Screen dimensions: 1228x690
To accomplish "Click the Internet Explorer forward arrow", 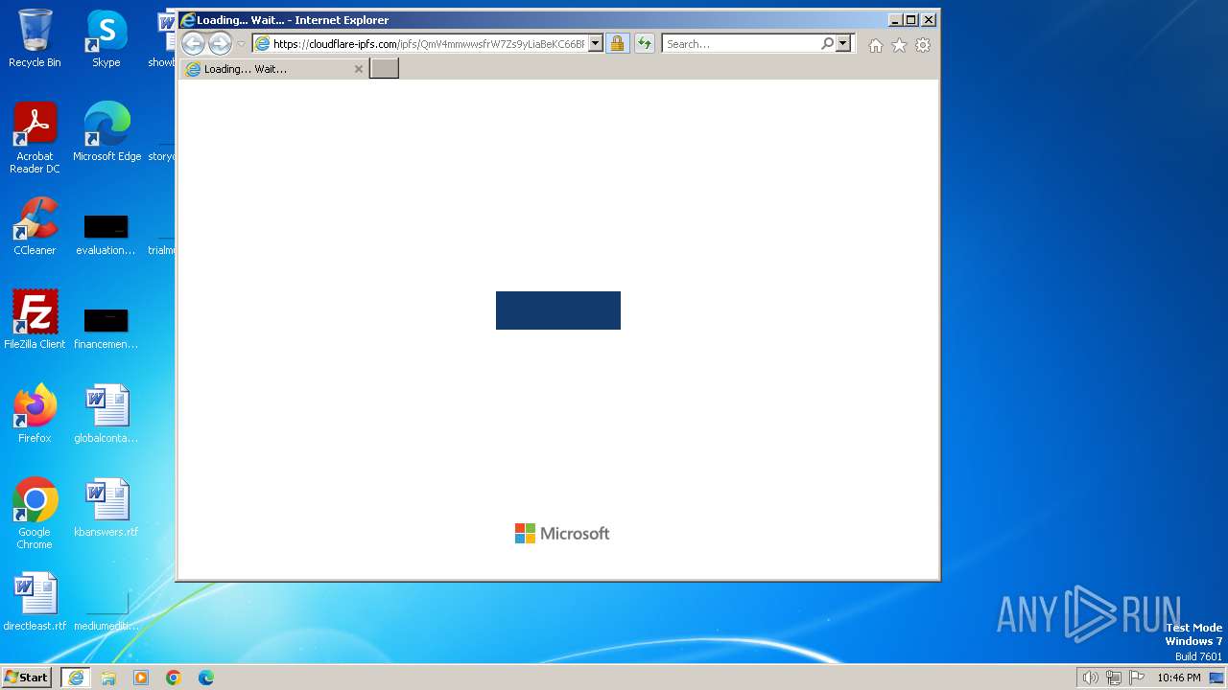I will coord(220,43).
